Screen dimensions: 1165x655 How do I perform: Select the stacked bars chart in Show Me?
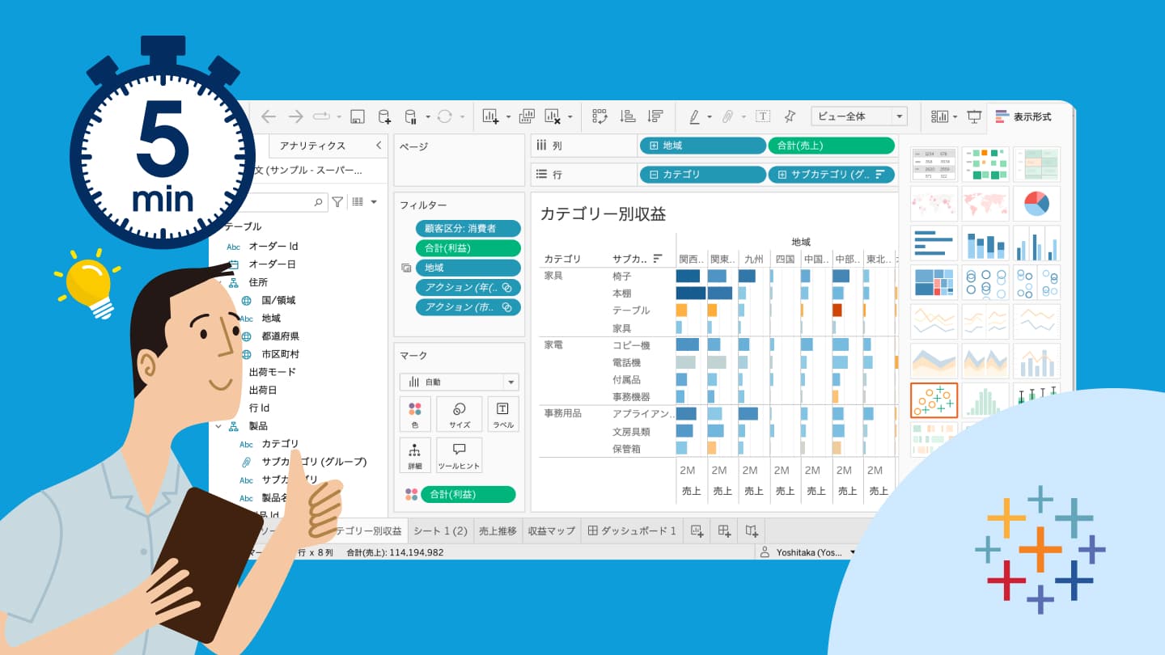(985, 243)
